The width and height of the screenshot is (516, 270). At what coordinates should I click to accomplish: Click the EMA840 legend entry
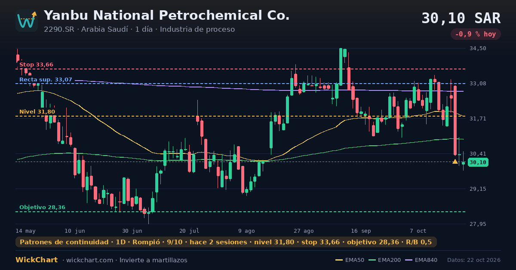pyautogui.click(x=421, y=260)
